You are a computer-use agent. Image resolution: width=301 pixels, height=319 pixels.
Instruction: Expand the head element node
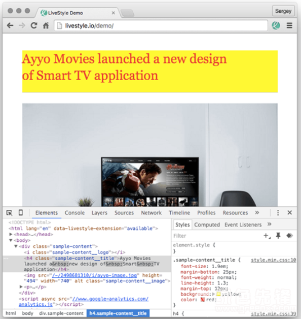11,234
